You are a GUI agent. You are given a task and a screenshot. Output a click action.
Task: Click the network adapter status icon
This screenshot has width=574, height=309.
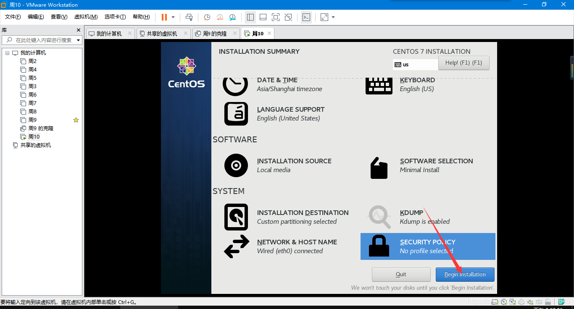tap(513, 302)
